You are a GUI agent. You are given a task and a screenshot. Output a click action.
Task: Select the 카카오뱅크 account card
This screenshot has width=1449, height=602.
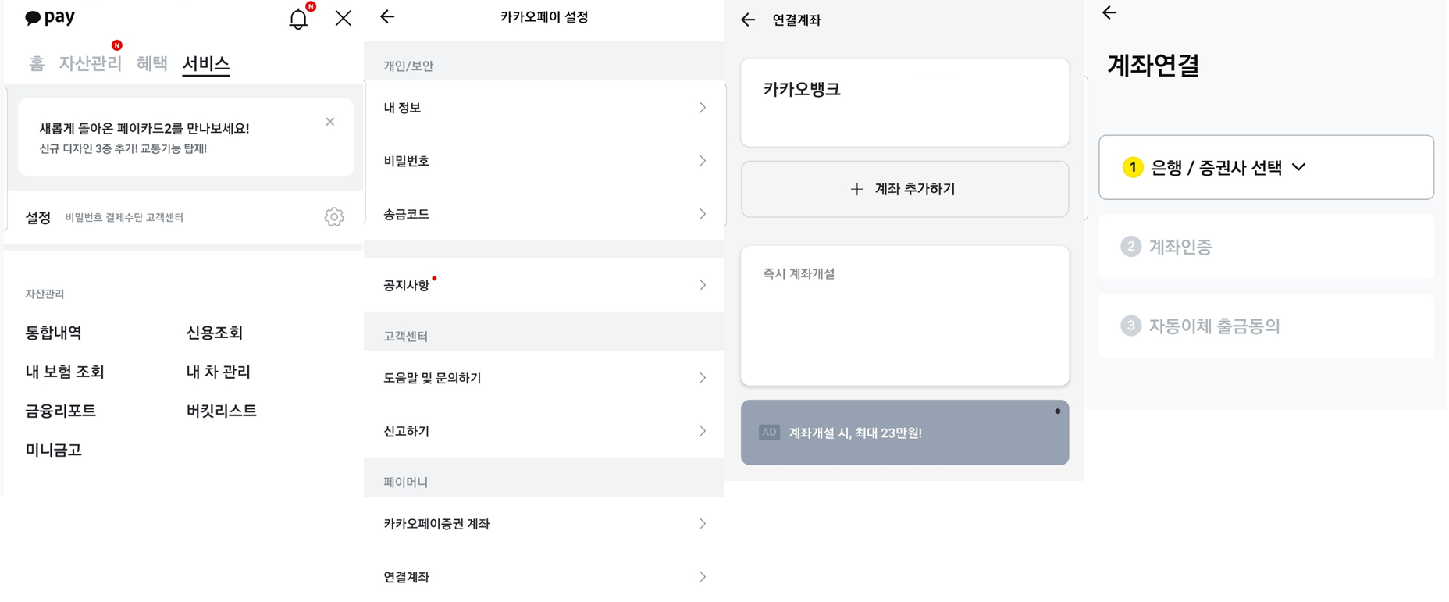point(905,102)
